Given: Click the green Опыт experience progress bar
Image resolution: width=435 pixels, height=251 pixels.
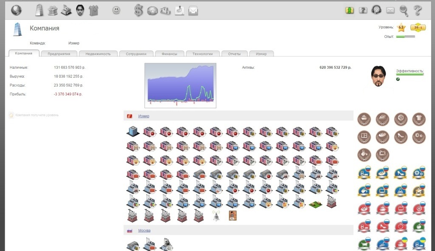Looking at the screenshot, I should [405, 37].
